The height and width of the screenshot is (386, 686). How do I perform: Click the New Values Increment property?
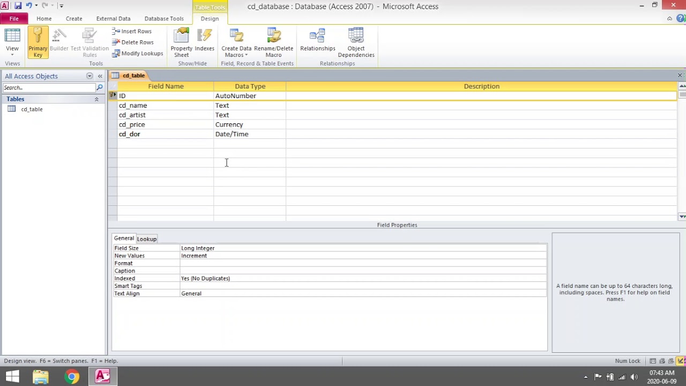[363, 256]
